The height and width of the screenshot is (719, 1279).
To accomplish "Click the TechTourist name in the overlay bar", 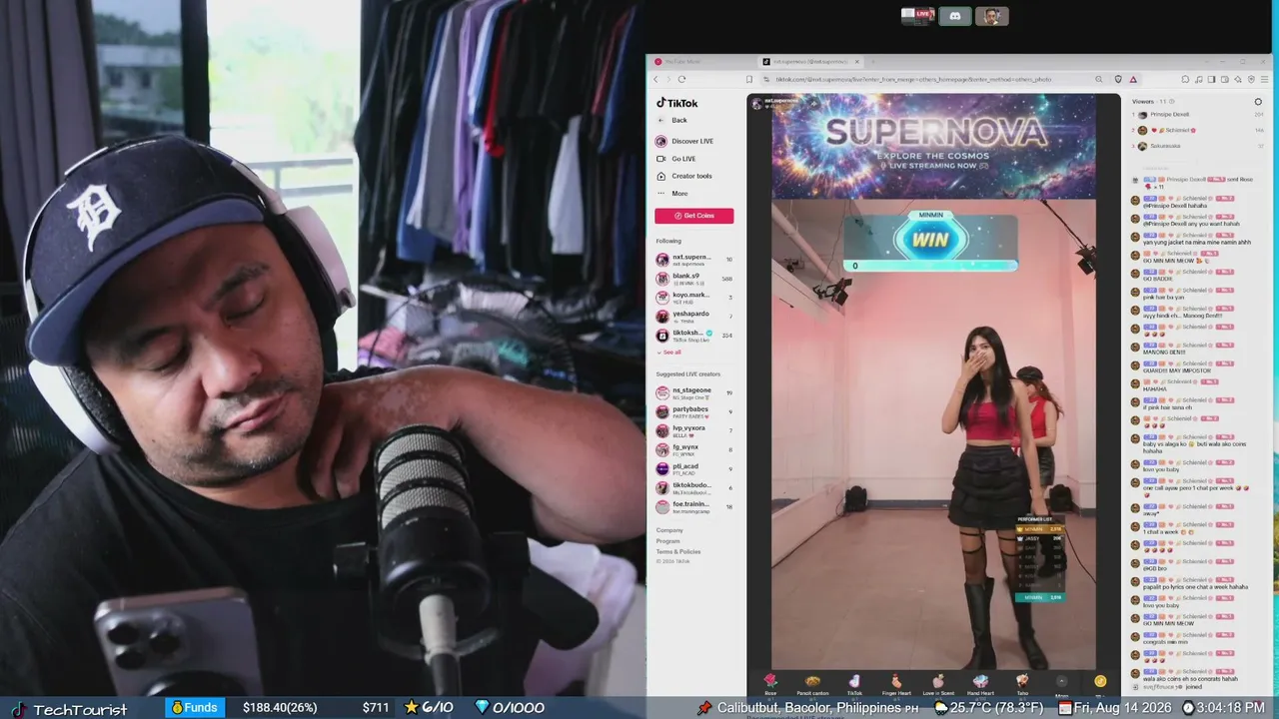I will (80, 709).
